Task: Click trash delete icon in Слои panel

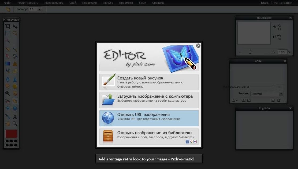Action: coord(279,100)
